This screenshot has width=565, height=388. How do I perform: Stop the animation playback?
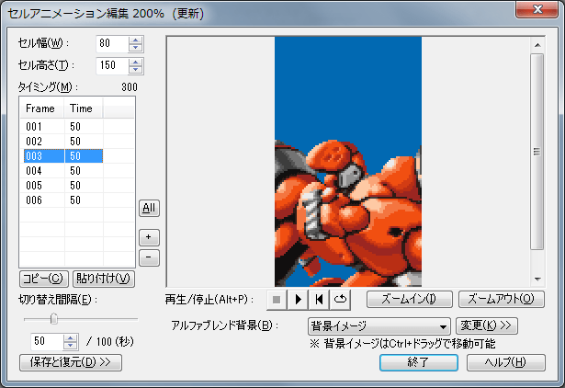tap(277, 300)
